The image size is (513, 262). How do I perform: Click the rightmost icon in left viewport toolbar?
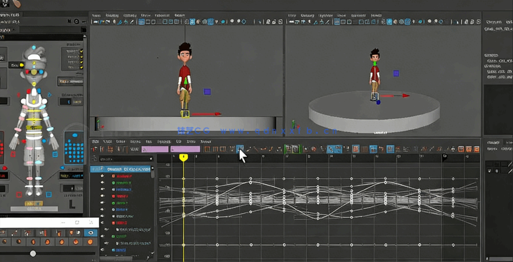(x=280, y=22)
